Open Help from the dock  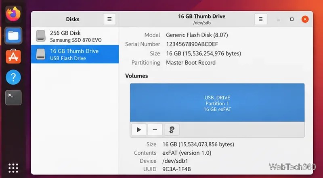[13, 77]
